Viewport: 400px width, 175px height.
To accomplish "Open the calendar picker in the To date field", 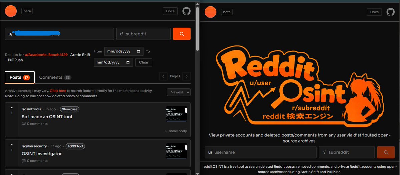I will [128, 62].
